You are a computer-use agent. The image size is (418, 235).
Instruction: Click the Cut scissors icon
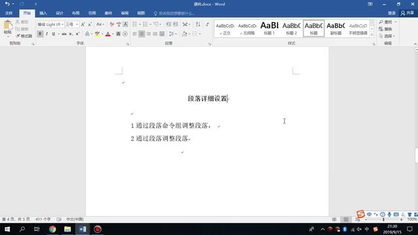click(x=18, y=22)
